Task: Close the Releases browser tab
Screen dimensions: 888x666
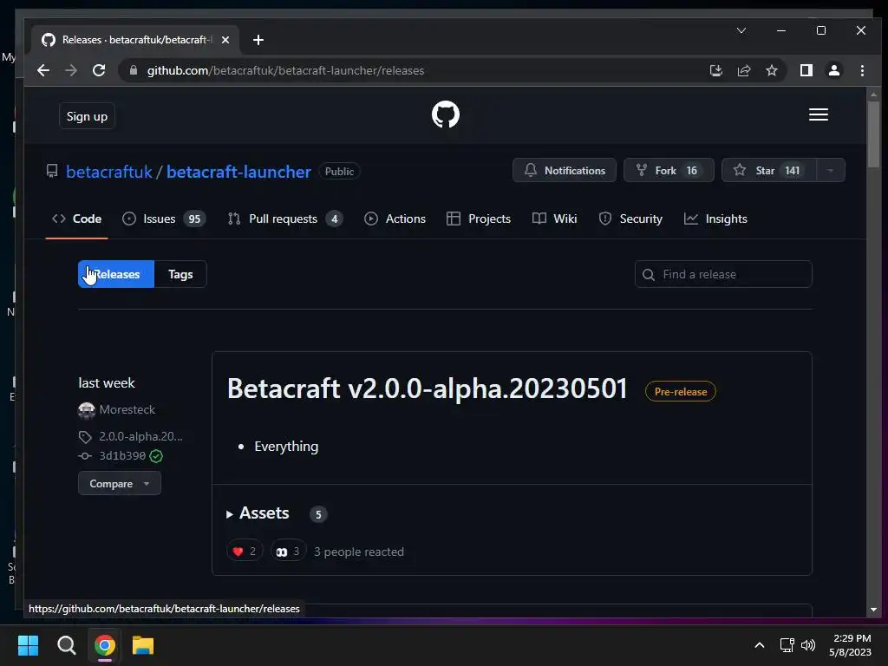Action: 225,40
